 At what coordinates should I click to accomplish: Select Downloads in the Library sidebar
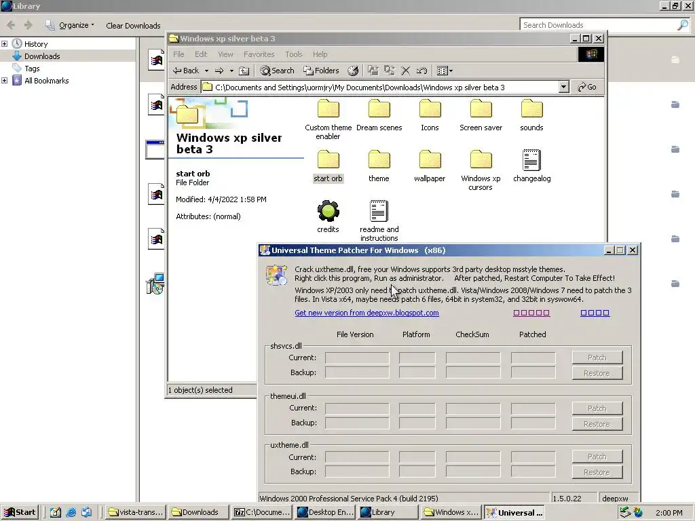(41, 56)
